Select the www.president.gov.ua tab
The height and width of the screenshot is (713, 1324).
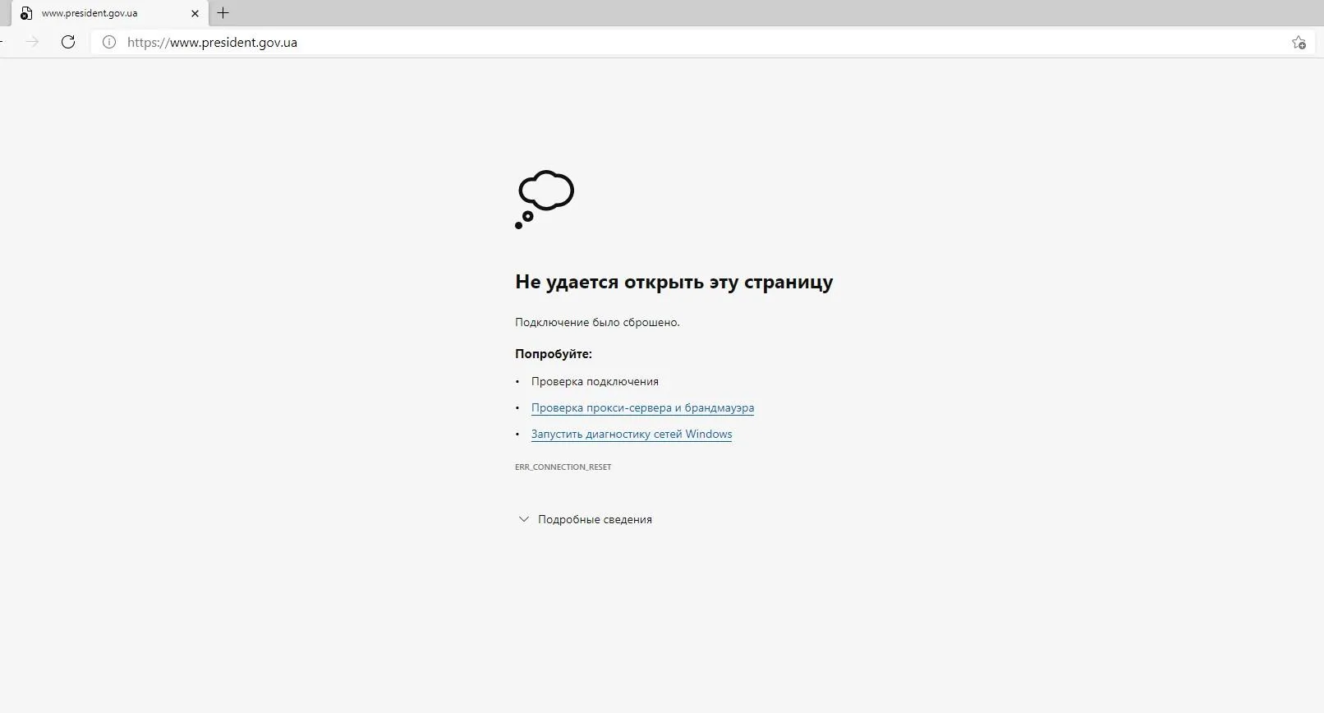[109, 13]
